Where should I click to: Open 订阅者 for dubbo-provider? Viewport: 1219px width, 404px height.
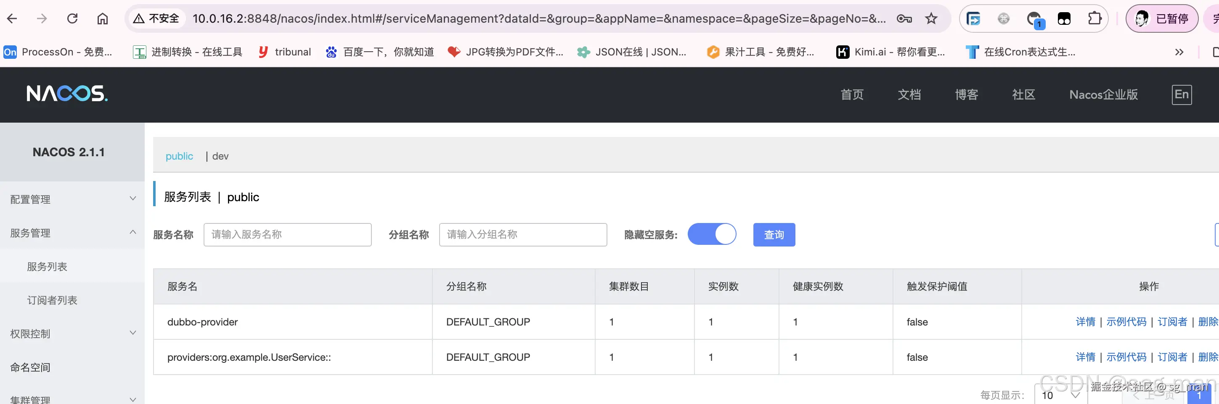pos(1172,322)
